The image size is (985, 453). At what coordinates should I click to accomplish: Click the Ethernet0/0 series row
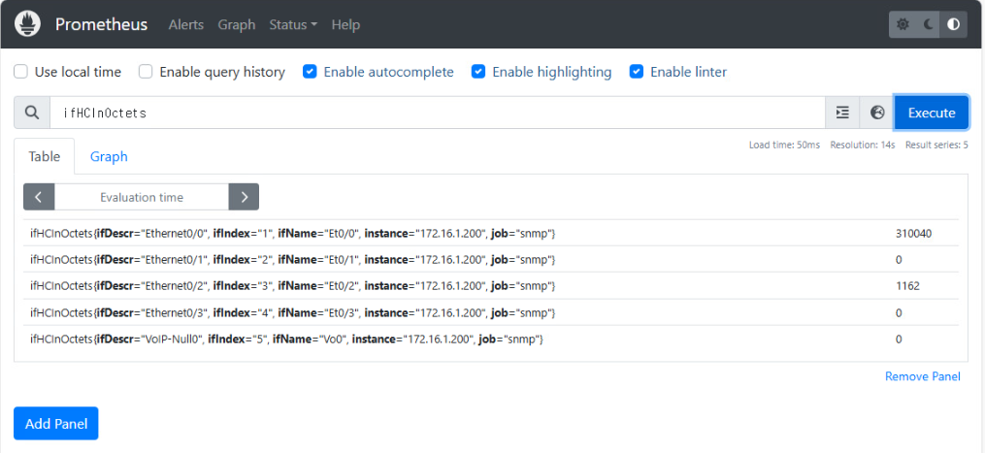coord(491,233)
